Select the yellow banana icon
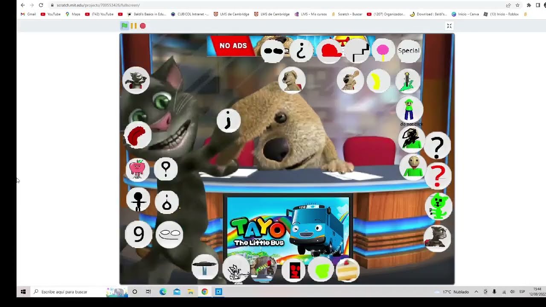 point(378,81)
